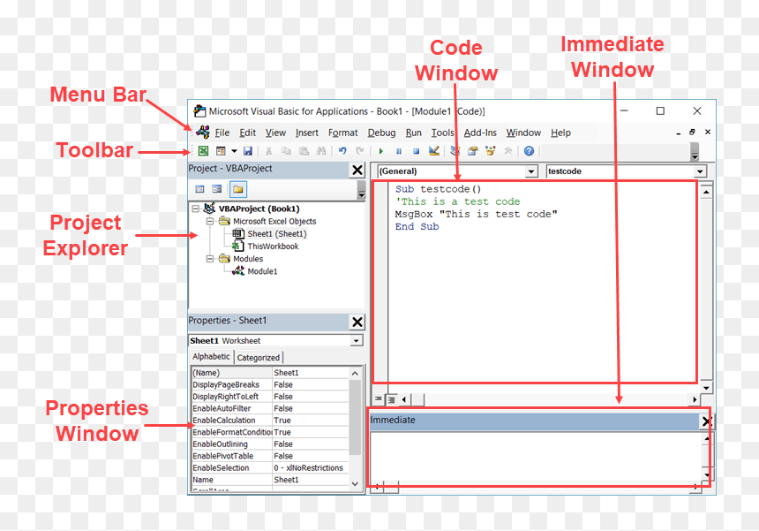Toggle Design Mode icon in toolbar
Viewport: 759px width, 531px height.
(x=433, y=151)
